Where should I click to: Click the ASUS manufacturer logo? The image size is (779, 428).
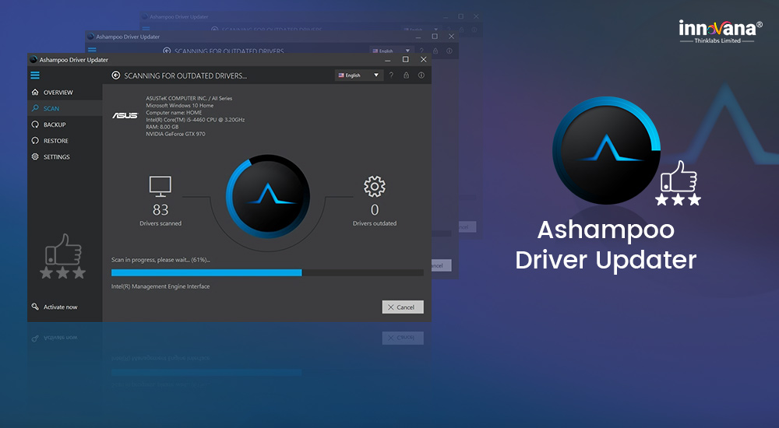point(125,116)
